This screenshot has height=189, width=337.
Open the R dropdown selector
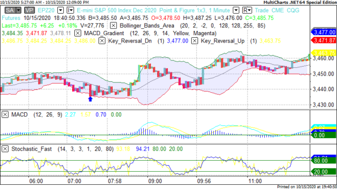pyautogui.click(x=247, y=10)
